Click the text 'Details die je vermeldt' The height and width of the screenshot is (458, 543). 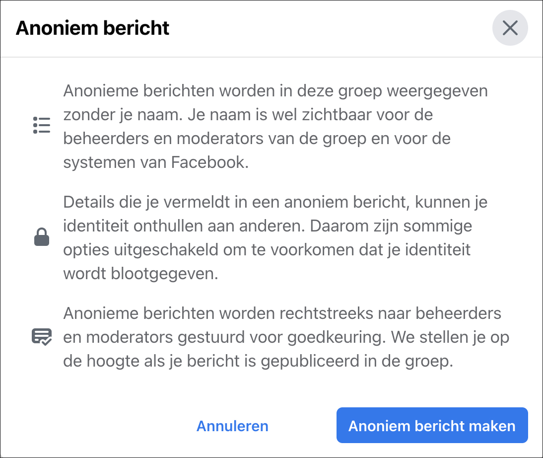(x=147, y=202)
